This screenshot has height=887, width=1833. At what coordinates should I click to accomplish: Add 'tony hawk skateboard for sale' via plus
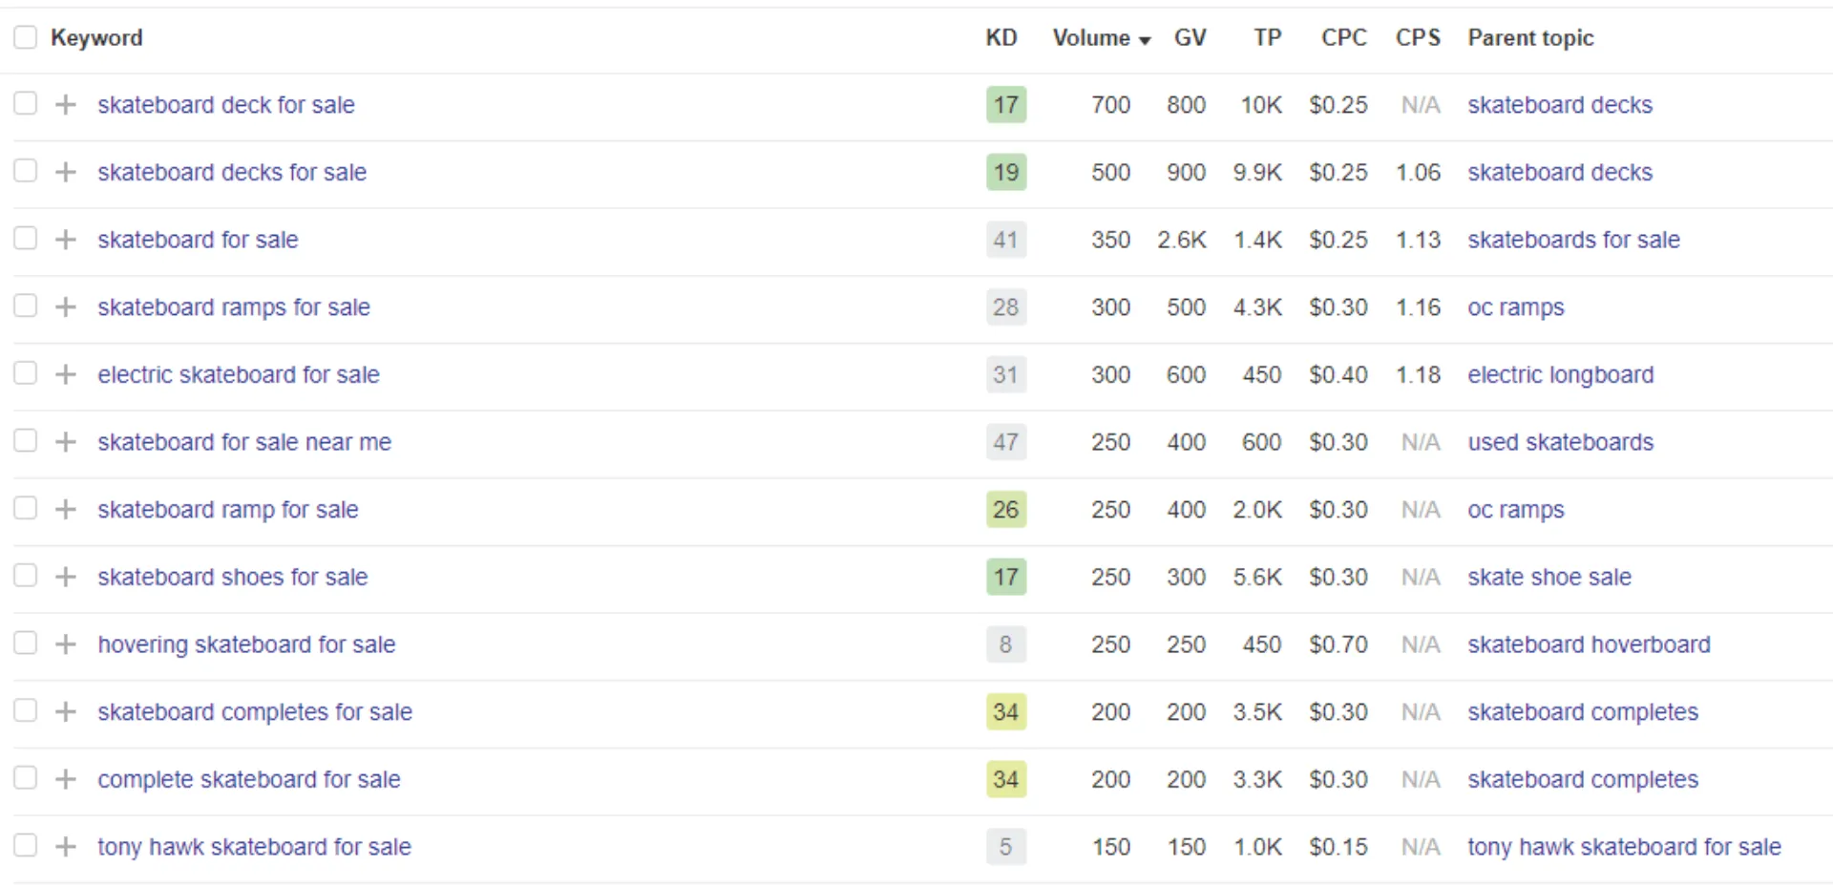point(65,847)
